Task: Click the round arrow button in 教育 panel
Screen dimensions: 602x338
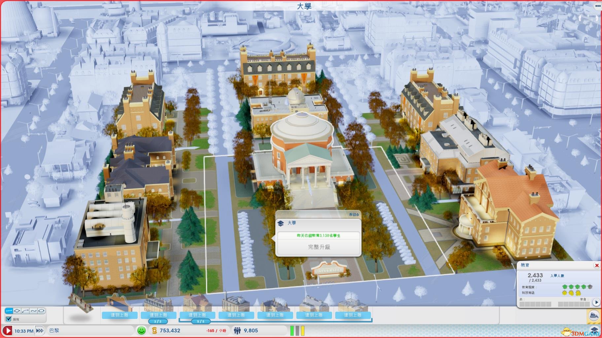Action: pyautogui.click(x=596, y=302)
